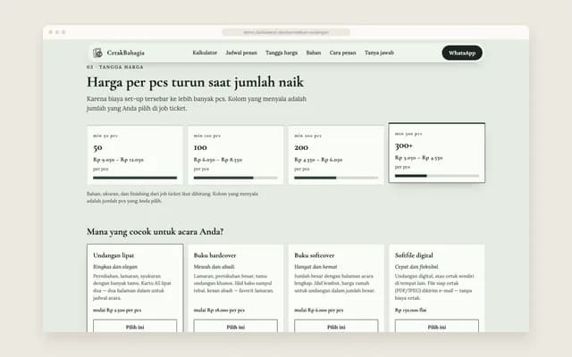This screenshot has height=357, width=572.
Task: Choose Pilih ini under Buku hardcover
Action: click(236, 327)
